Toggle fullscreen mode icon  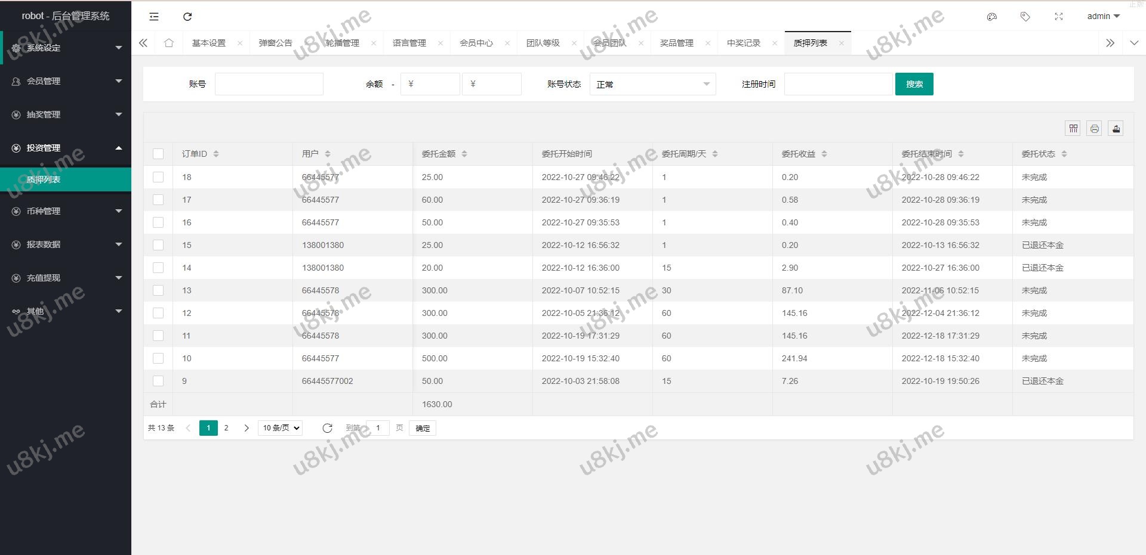pos(1059,17)
